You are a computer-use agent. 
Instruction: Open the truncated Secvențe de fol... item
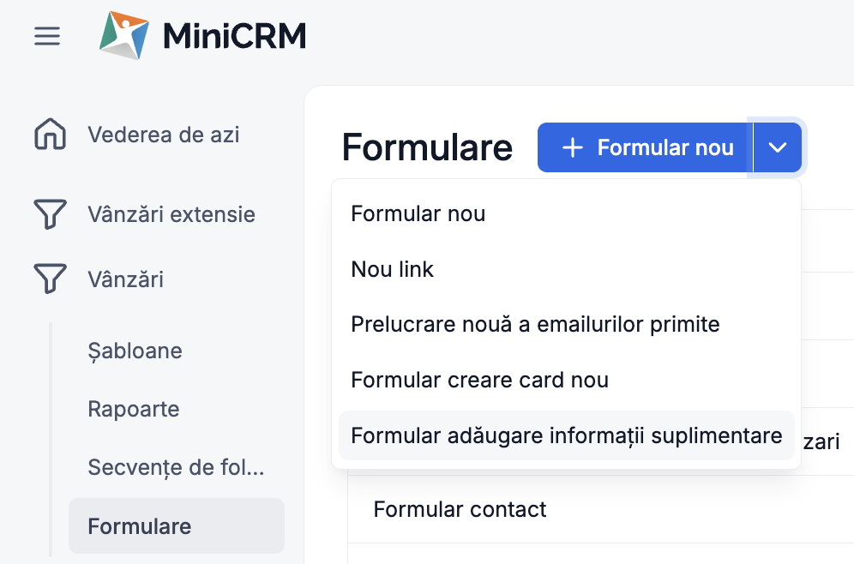176,467
